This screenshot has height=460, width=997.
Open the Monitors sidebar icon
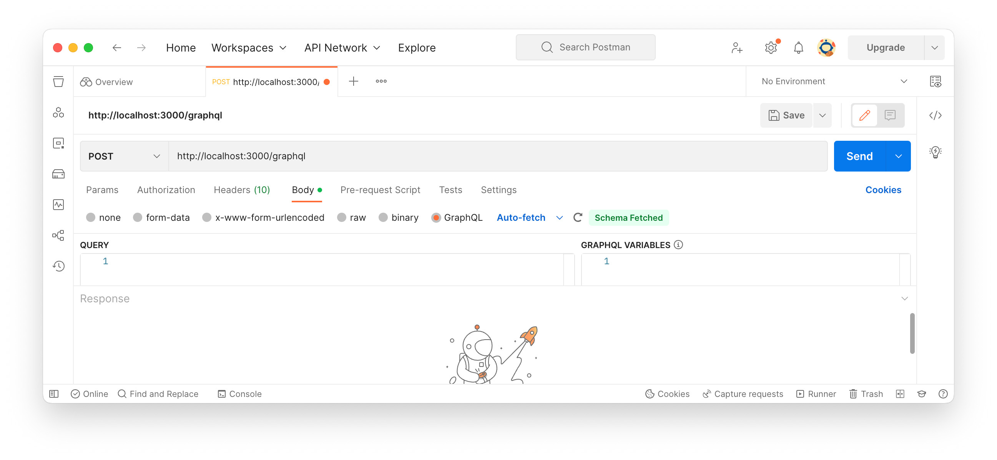[x=58, y=205]
